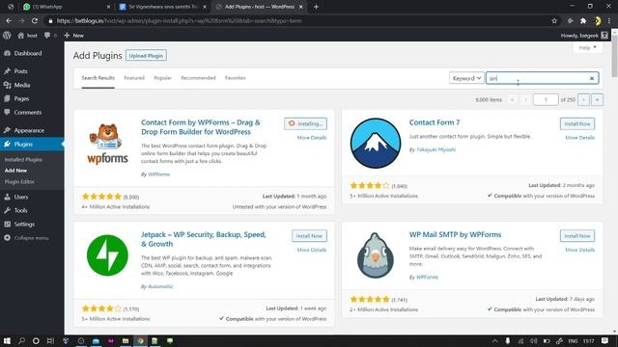618x347 pixels.
Task: Click the WPForms bear logo thumbnail
Action: tap(107, 144)
